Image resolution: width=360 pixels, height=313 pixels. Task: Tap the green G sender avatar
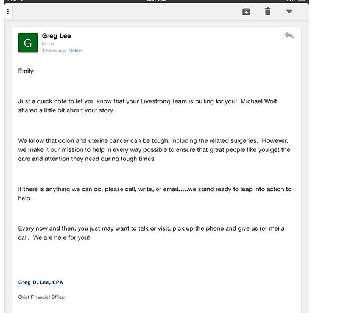coord(28,43)
